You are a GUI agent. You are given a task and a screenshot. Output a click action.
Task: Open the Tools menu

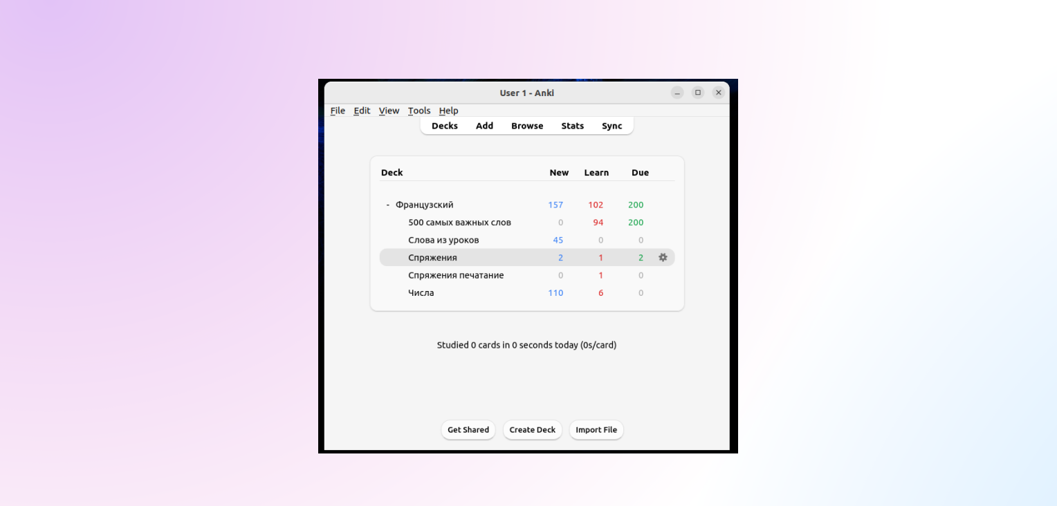[x=419, y=111]
